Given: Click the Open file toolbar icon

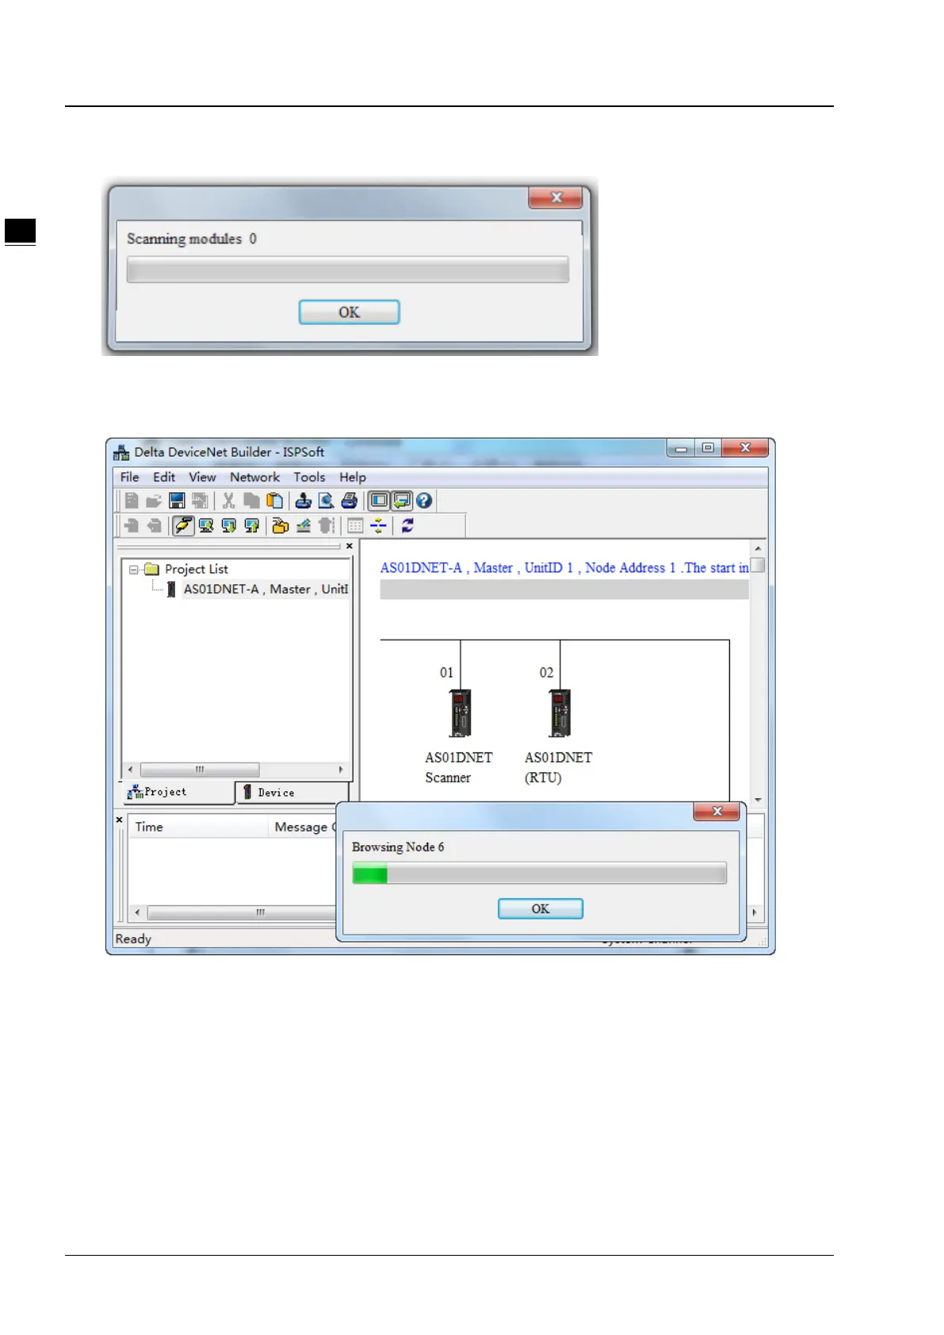Looking at the screenshot, I should pos(154,500).
